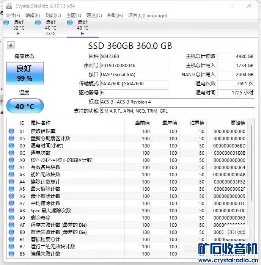261x265 pixels.
Task: Click the 40 °C temperature button
Action: pos(25,106)
